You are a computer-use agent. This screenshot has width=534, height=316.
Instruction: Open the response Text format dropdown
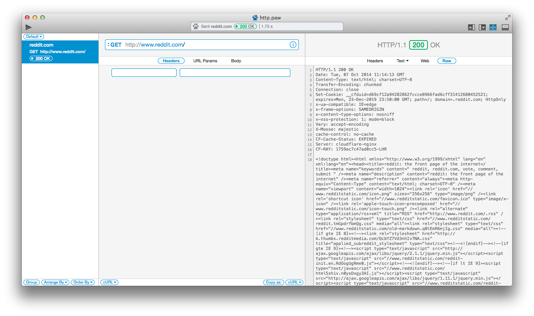click(x=403, y=61)
